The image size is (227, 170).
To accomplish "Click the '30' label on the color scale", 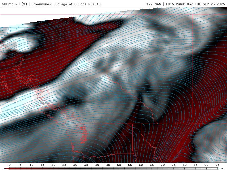I will [75, 165].
